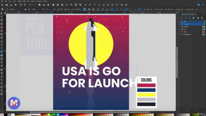Toggle the highlighted snapping button at top right
This screenshot has height=116, width=206.
click(x=198, y=5)
